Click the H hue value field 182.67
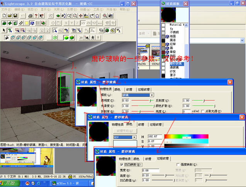The width and height of the screenshot is (246, 187). click(155, 136)
